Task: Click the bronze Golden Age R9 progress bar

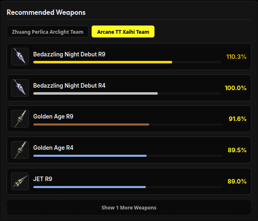Action: [91, 124]
